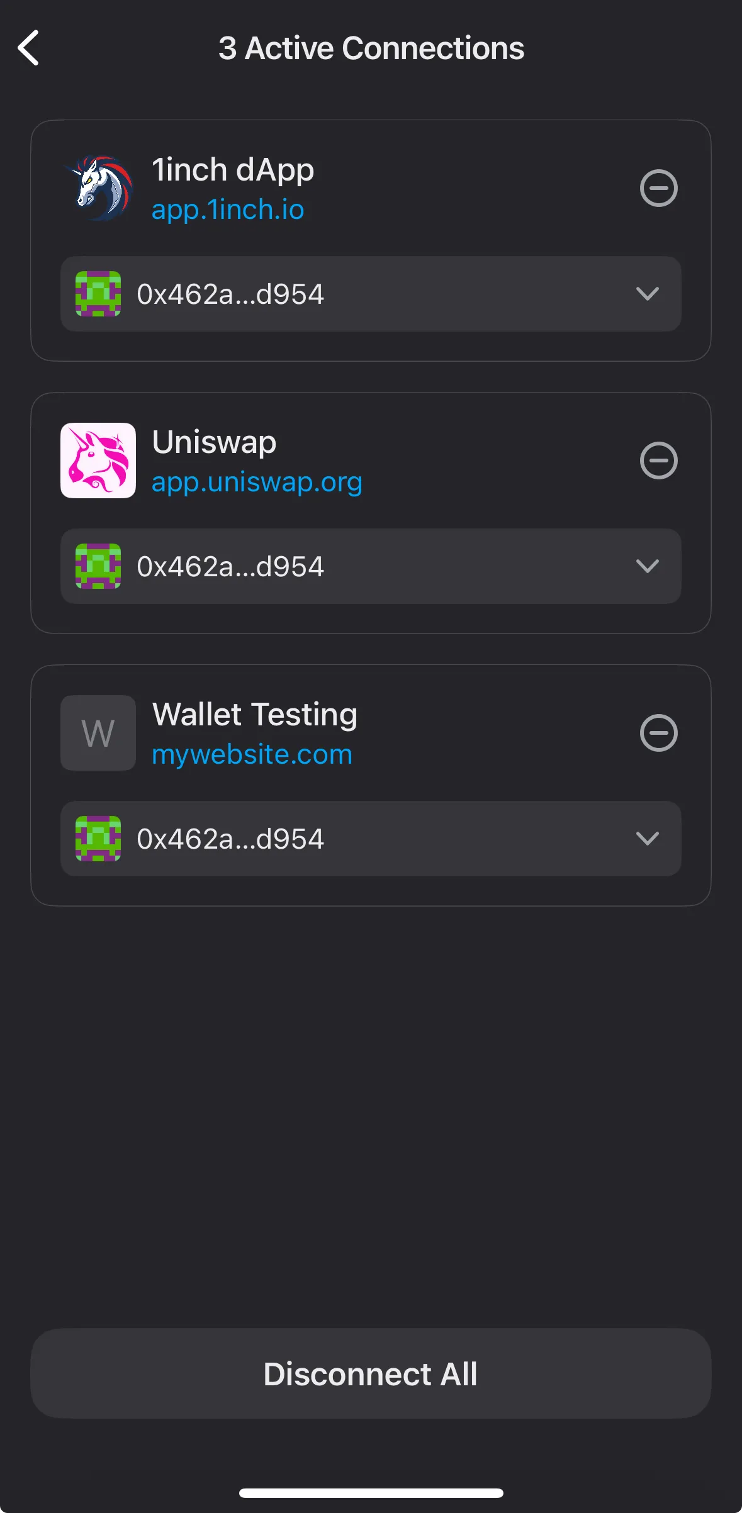Open the app.1inch.io link
Image resolution: width=742 pixels, height=1513 pixels.
(x=228, y=210)
